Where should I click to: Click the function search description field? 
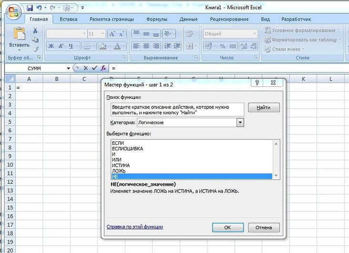[176, 110]
